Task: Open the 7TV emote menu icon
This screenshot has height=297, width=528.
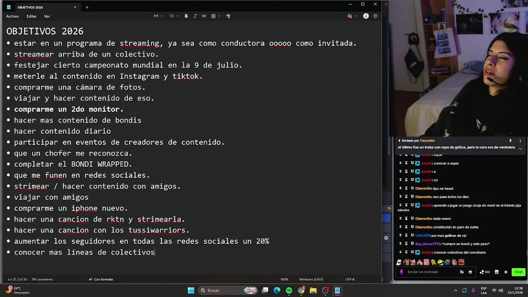Action: (x=462, y=272)
